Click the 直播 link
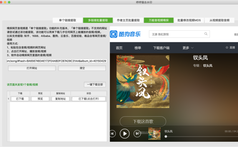Screen dimensions: 238x147 (232, 48)
